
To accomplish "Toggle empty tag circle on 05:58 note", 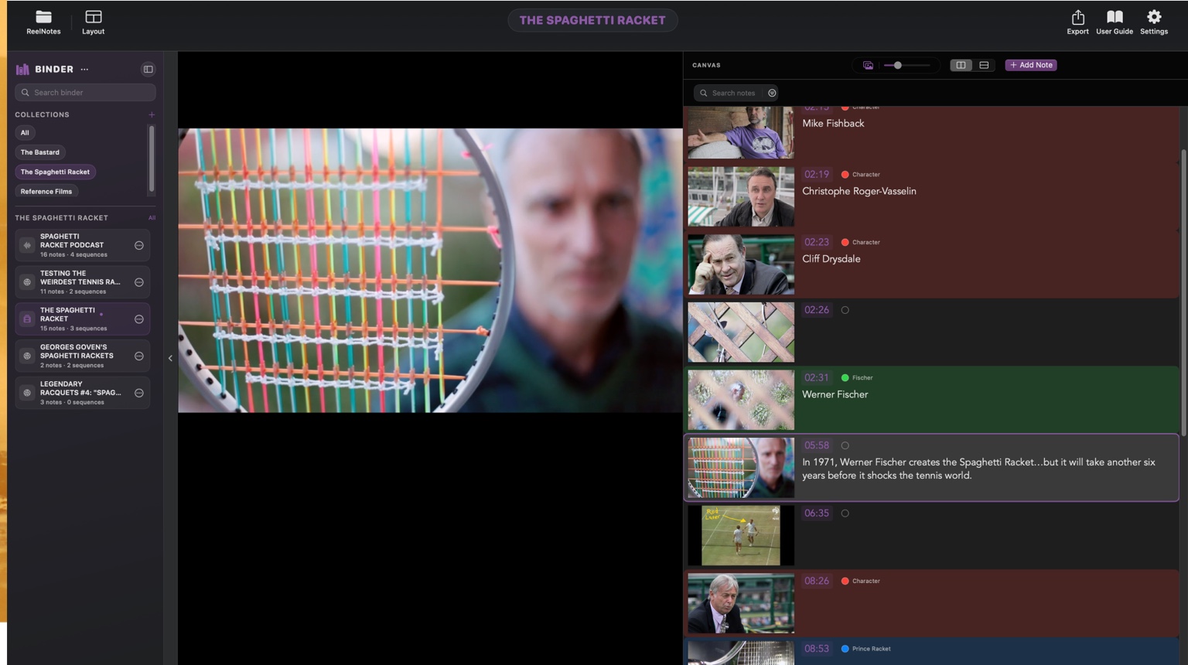I will (x=845, y=445).
